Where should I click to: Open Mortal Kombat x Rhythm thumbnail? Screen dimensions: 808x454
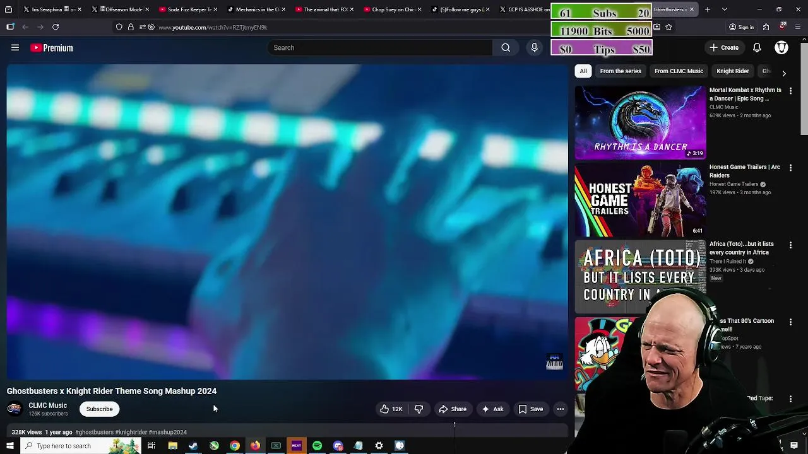640,122
